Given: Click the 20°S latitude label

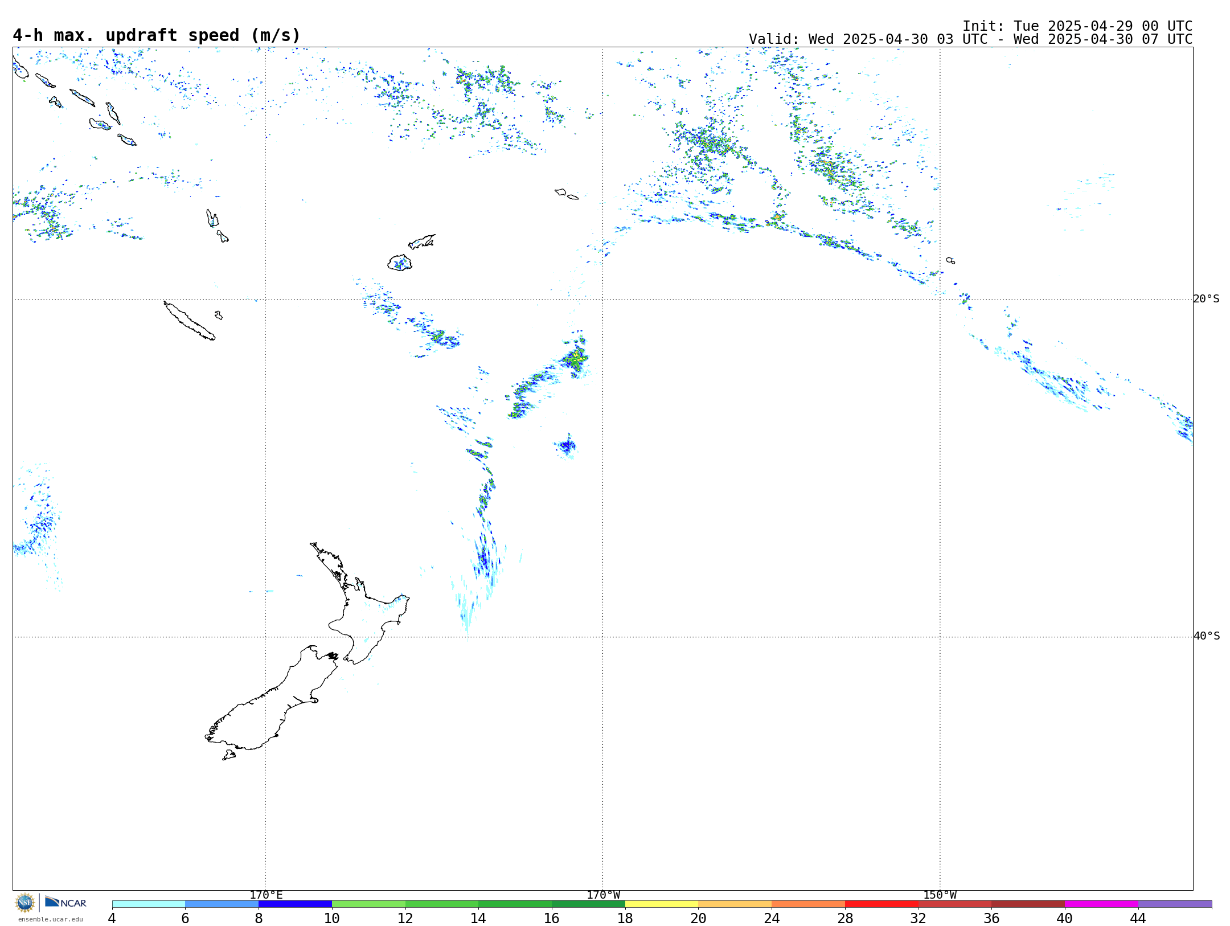Looking at the screenshot, I should pos(1207,299).
